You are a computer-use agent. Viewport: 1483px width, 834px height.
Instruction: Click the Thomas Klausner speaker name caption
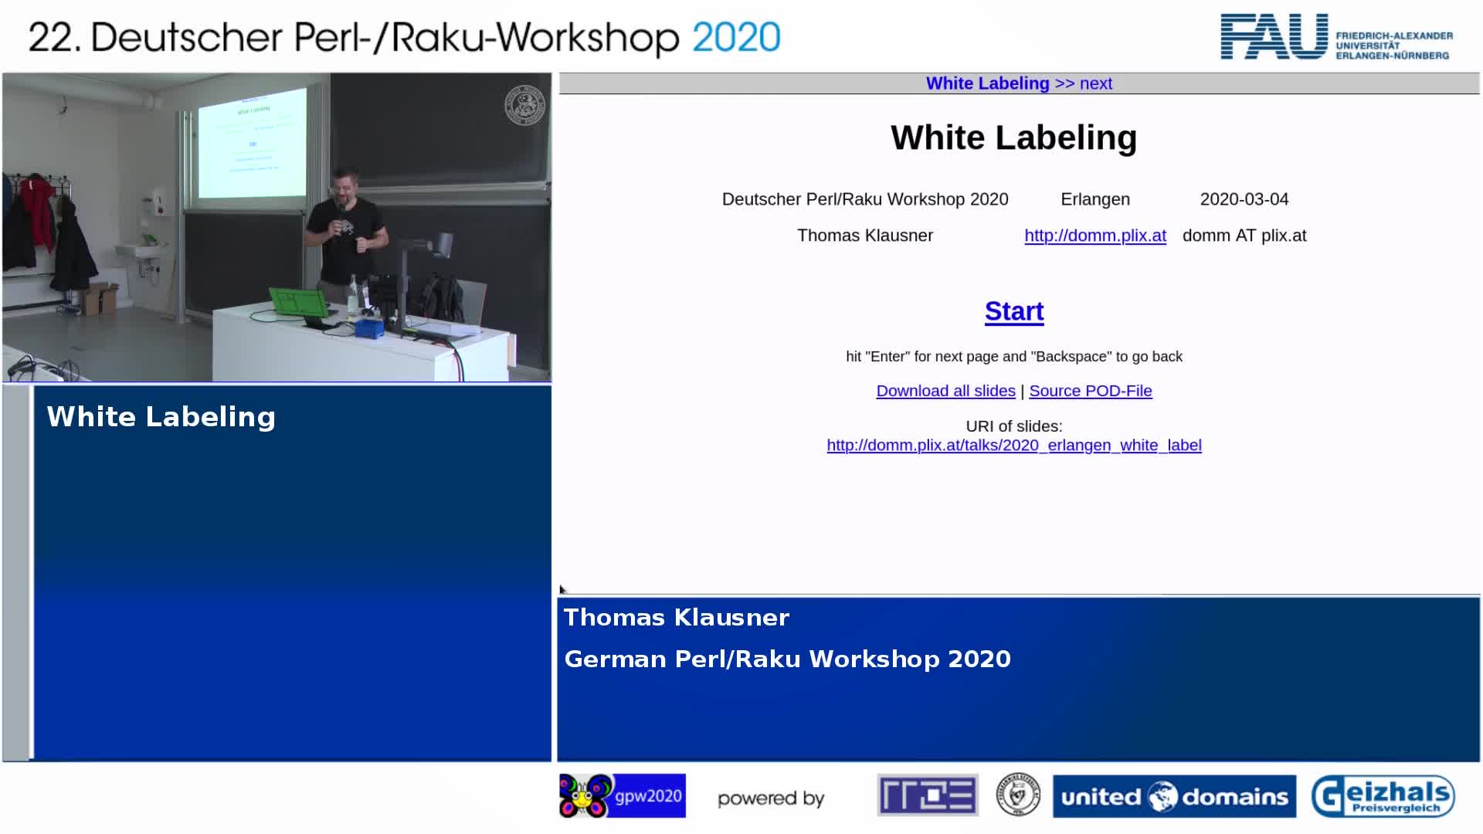click(676, 618)
